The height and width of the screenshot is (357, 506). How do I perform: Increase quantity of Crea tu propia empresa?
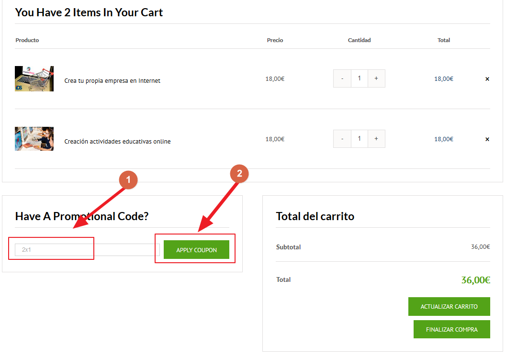[x=376, y=78]
